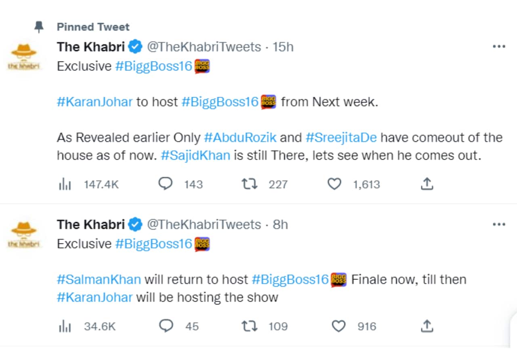
Task: Open the #SalmanKhan hashtag link
Action: (99, 279)
